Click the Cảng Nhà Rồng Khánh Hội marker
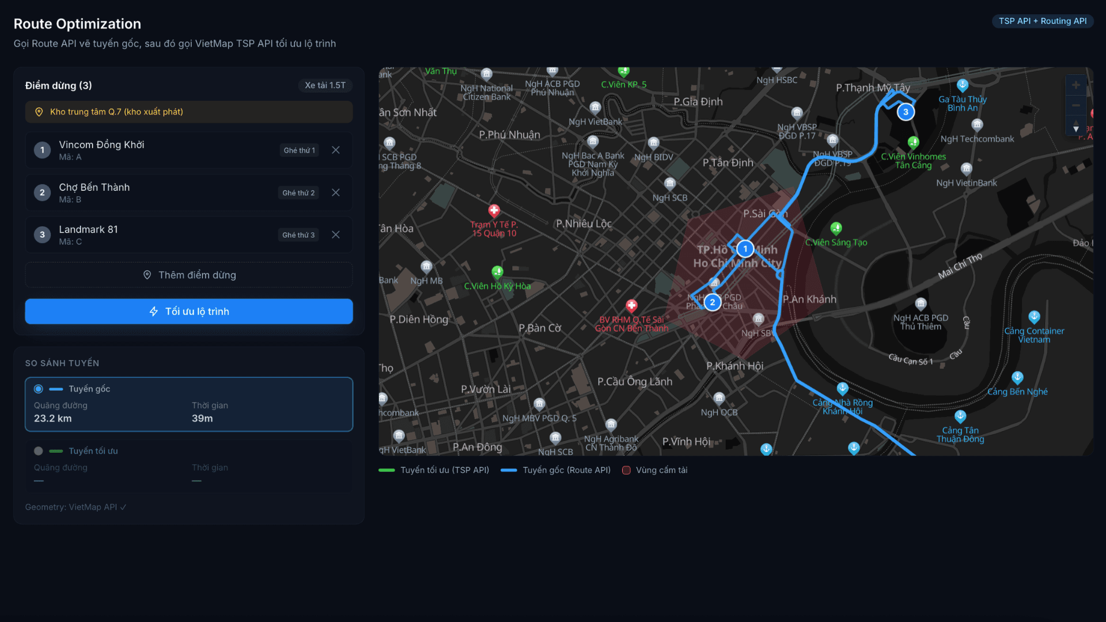 (842, 389)
